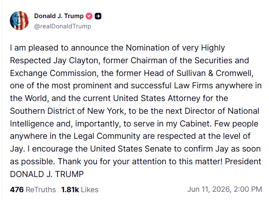
Task: Click the DONALD J. TRUMP signature line
Action: coord(47,174)
